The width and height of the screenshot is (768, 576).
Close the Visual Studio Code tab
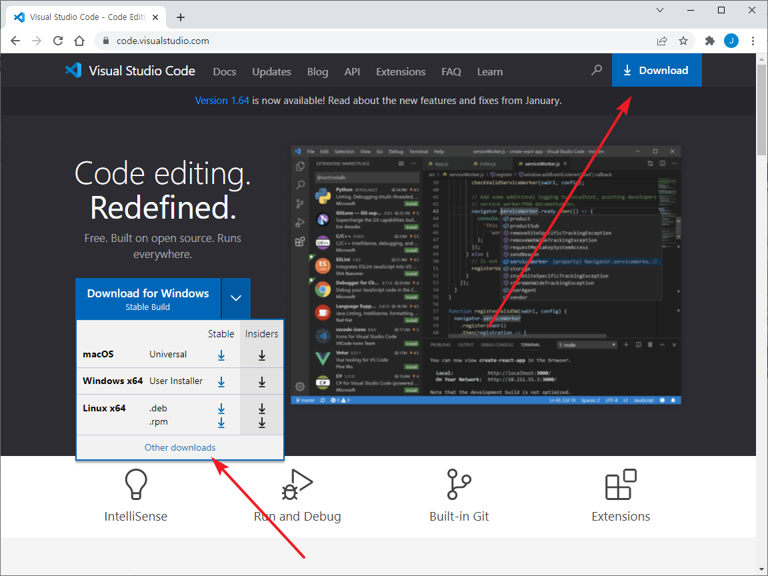pyautogui.click(x=155, y=17)
